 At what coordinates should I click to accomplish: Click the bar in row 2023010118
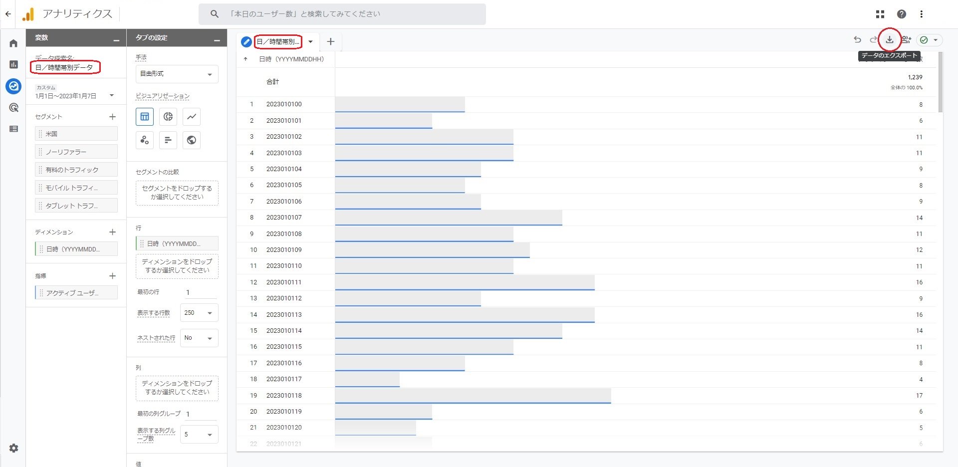(x=473, y=396)
